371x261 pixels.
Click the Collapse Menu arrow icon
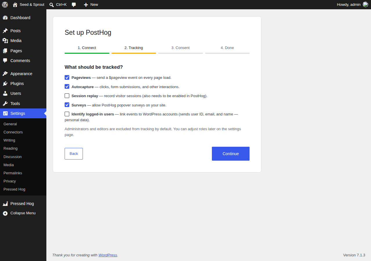pos(5,213)
